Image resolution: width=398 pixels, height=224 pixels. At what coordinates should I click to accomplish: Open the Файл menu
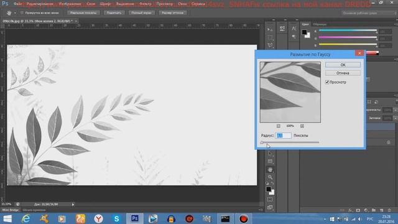tap(17, 4)
